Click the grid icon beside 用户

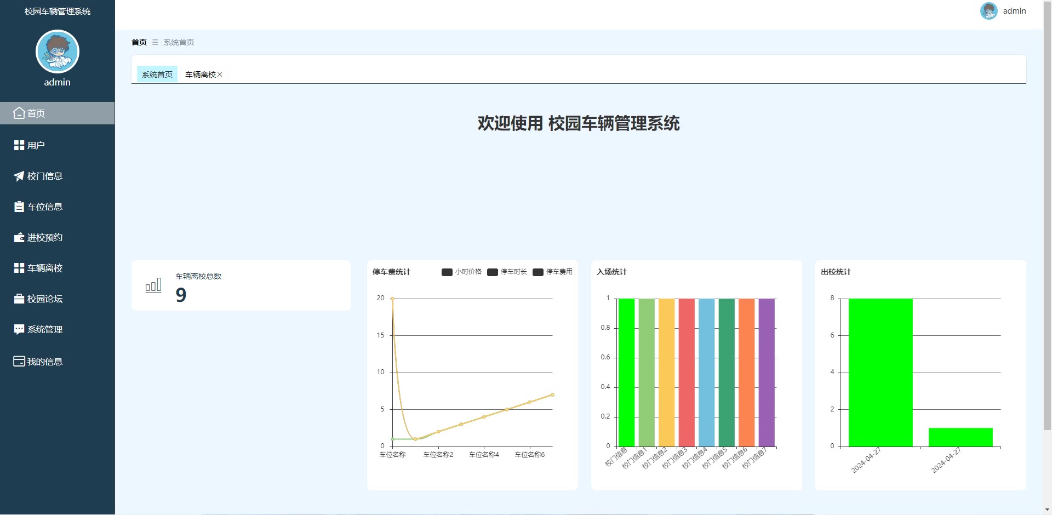19,145
